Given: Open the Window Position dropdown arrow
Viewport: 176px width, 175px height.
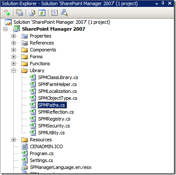Looking at the screenshot, I should click(x=157, y=4).
